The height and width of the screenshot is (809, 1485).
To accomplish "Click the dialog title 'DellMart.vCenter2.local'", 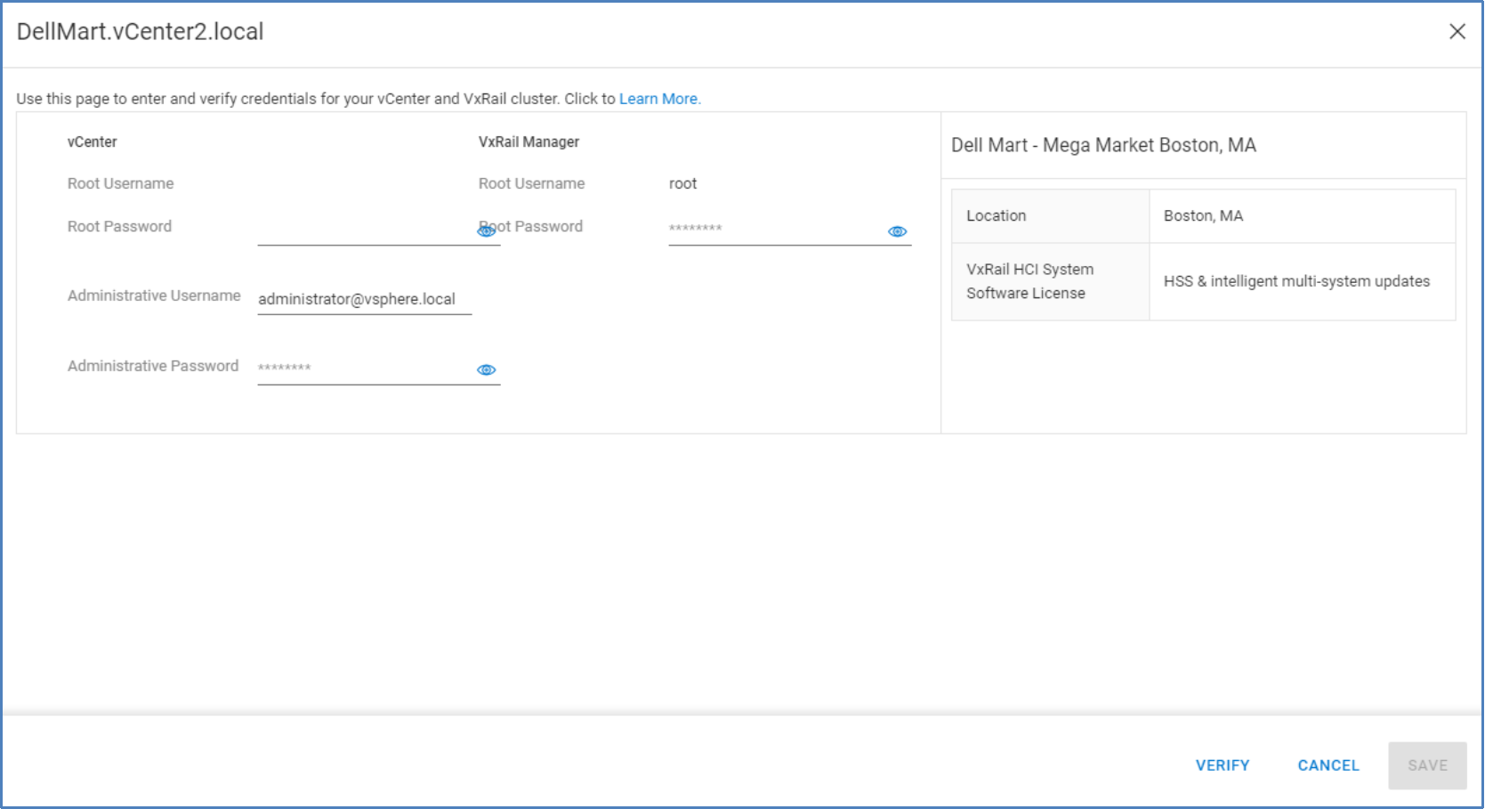I will (x=141, y=32).
